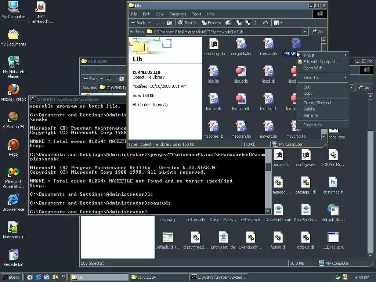
Task: Select fusion.dll file in v1.0.2204 window
Action: tap(278, 241)
